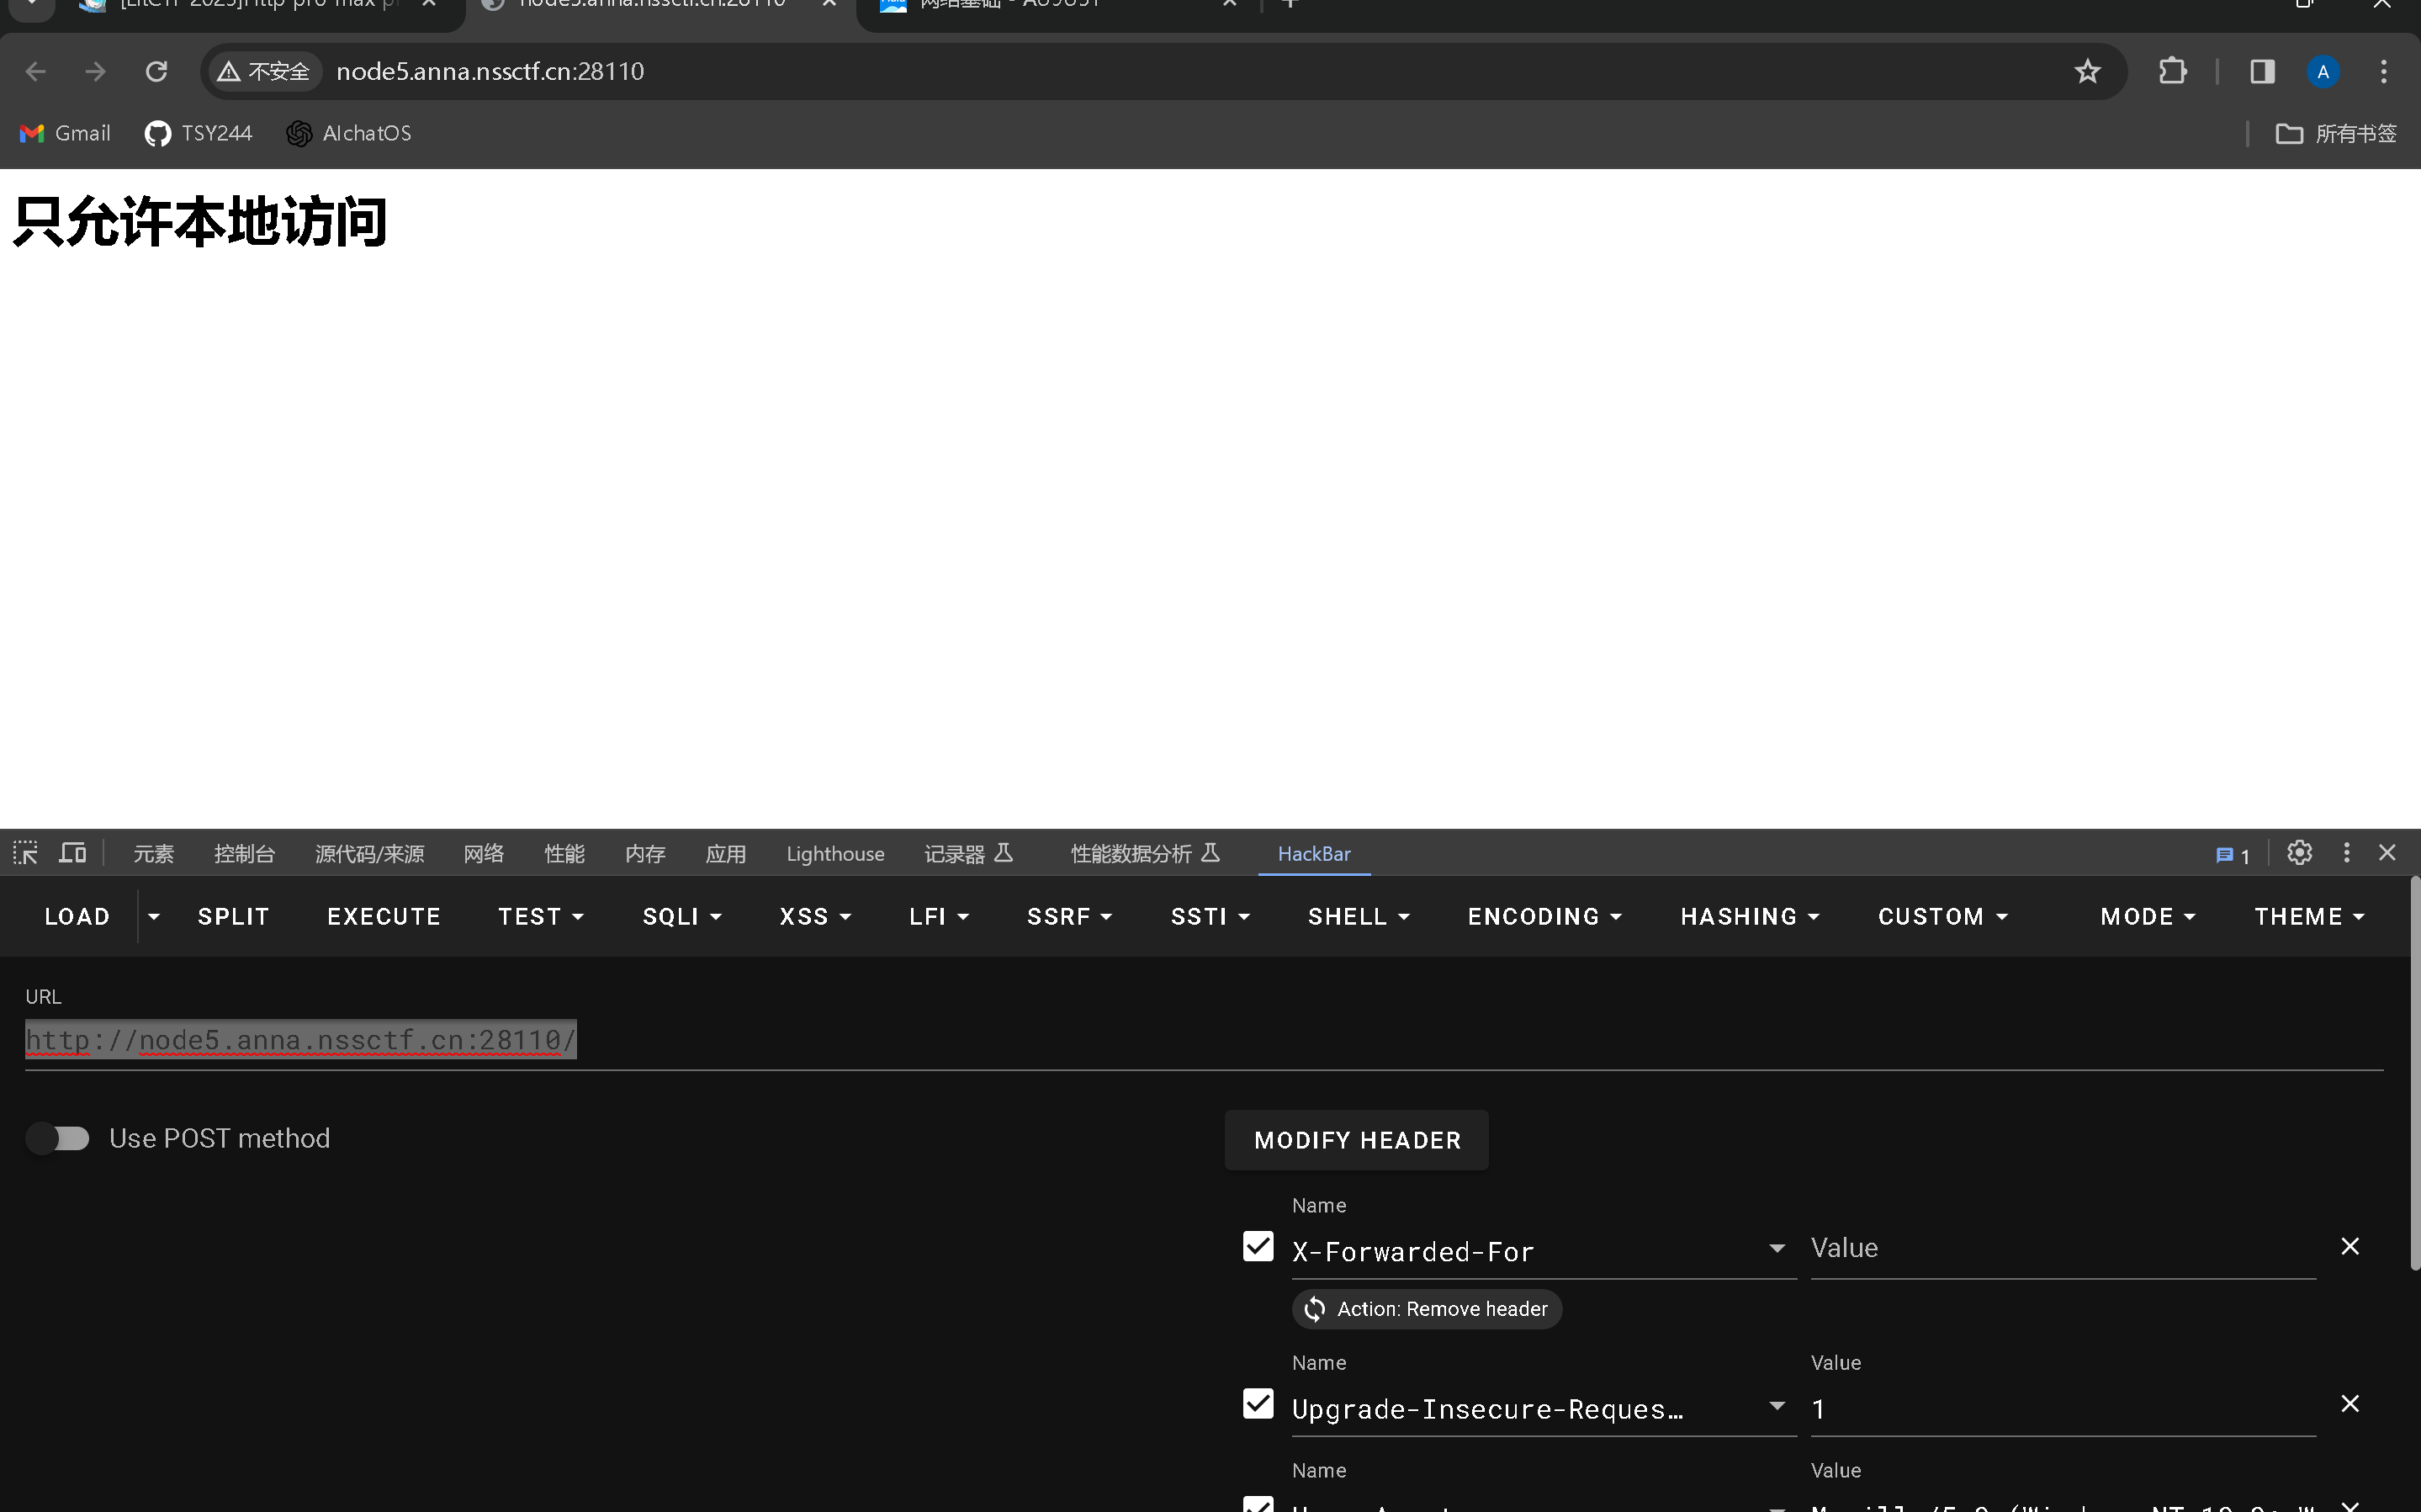Toggle browser side panel icon
Screen dimensions: 2421x1512
2262,71
